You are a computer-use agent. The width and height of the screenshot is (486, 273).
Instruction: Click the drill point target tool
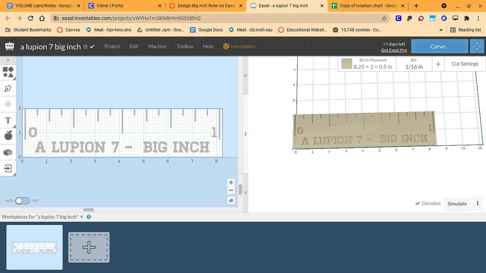(8, 104)
